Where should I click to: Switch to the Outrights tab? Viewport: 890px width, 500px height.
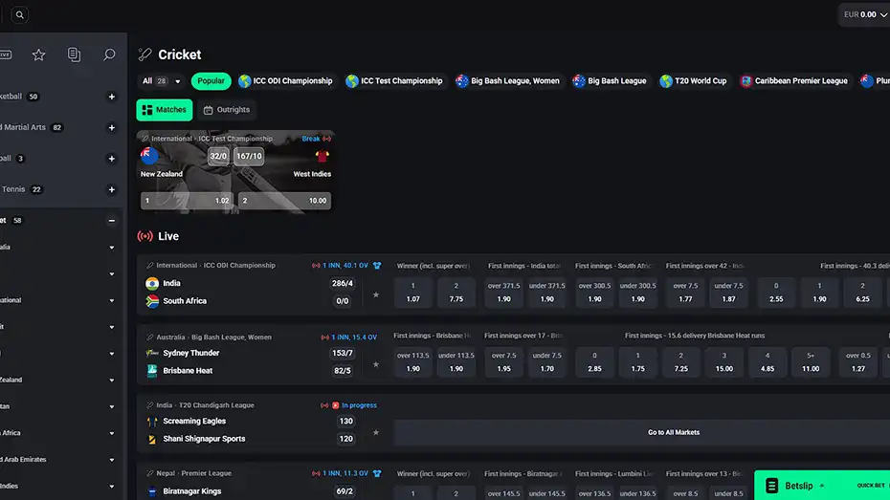[228, 110]
